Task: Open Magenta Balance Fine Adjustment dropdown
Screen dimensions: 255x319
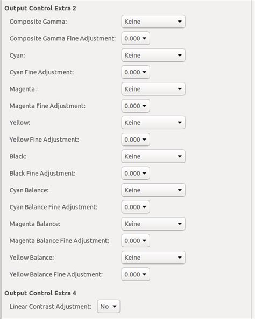Action: (x=136, y=241)
